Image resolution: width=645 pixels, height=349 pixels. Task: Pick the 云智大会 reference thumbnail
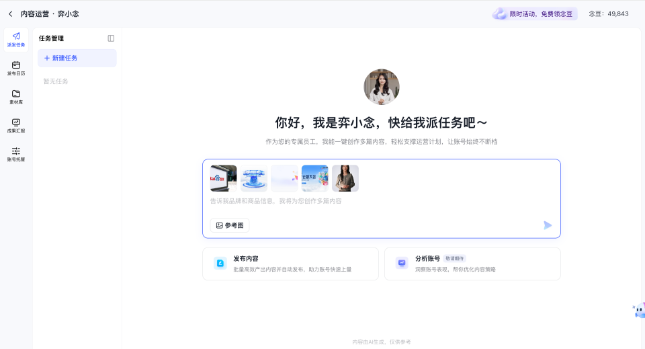point(314,178)
